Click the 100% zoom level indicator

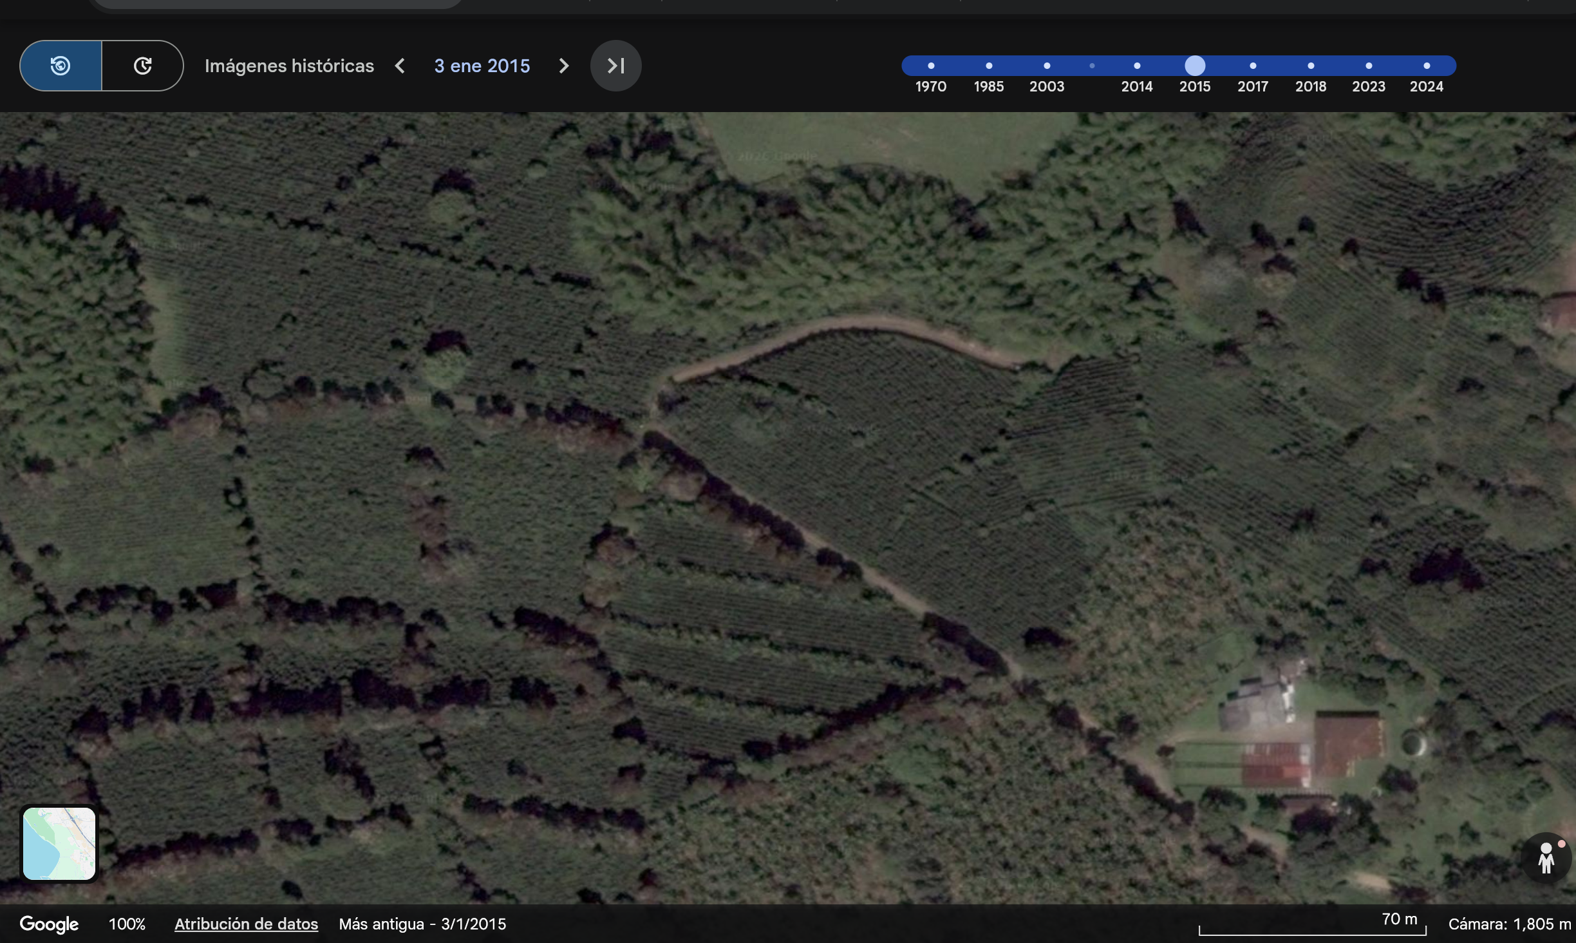[x=127, y=924]
